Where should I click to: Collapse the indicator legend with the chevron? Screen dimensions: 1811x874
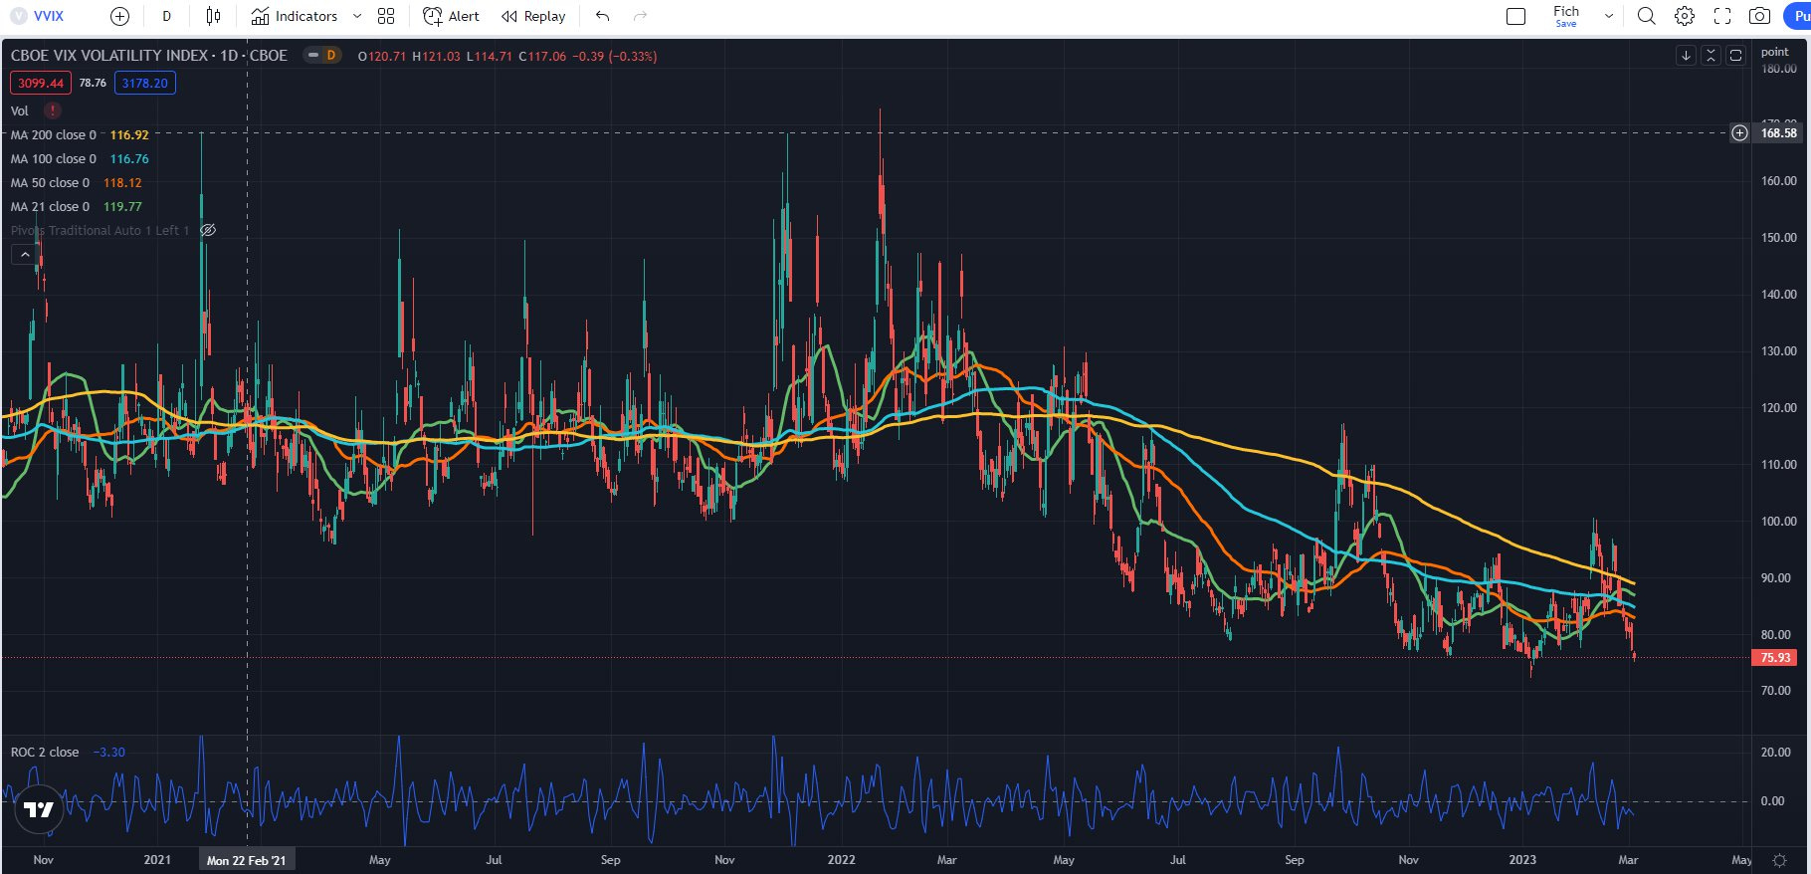click(x=25, y=255)
